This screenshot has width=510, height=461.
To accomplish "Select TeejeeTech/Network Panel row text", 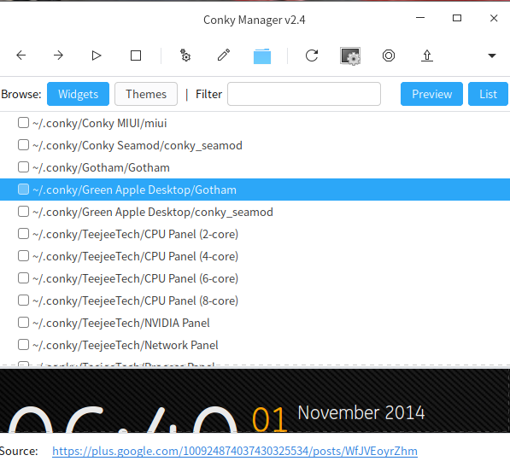I will tap(126, 345).
